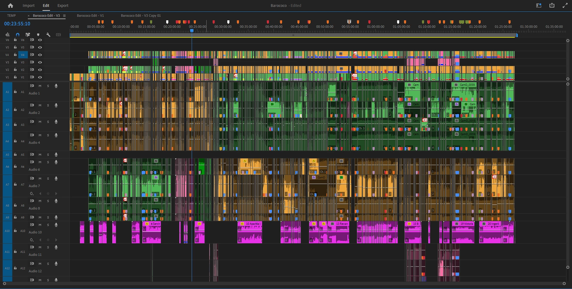572x289 pixels.
Task: Enable voice-over record on Audio 6
Action: click(x=56, y=162)
